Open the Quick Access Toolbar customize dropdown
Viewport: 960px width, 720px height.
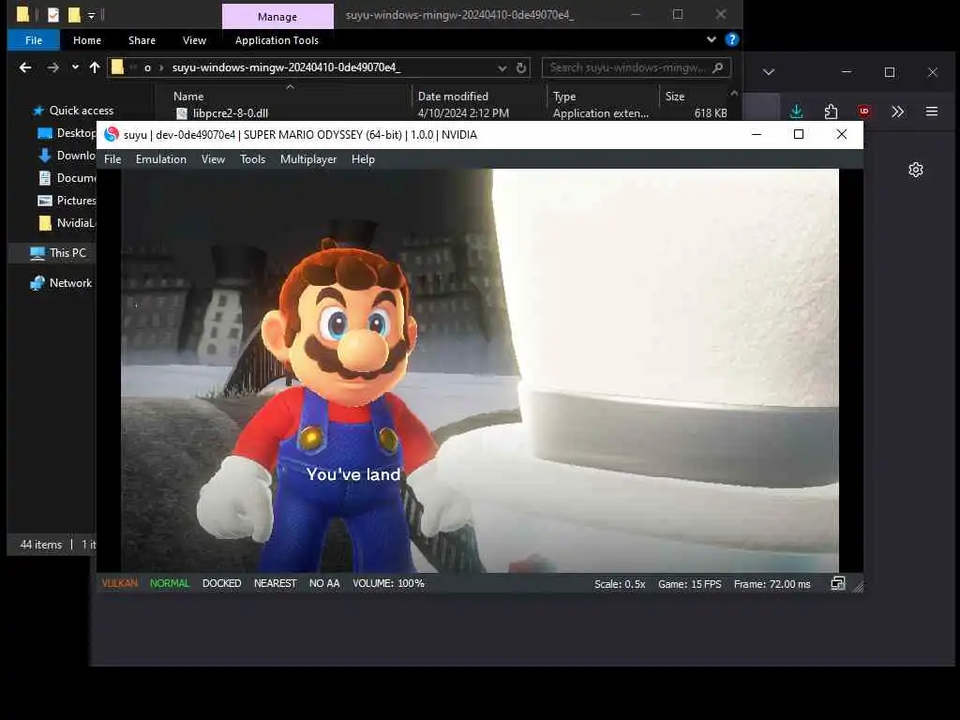(91, 16)
